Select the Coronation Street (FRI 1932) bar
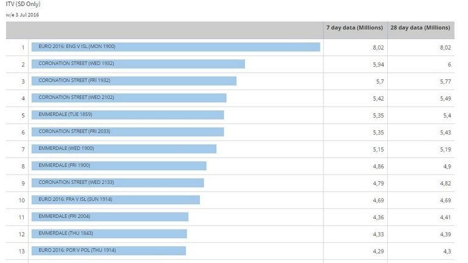The image size is (468, 263). click(134, 81)
